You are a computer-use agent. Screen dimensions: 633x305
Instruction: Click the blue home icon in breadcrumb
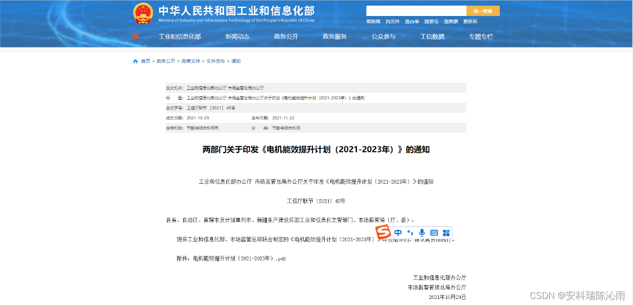click(x=135, y=61)
